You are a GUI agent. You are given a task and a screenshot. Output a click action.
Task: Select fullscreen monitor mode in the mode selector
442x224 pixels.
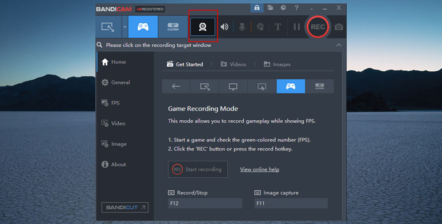(x=233, y=86)
